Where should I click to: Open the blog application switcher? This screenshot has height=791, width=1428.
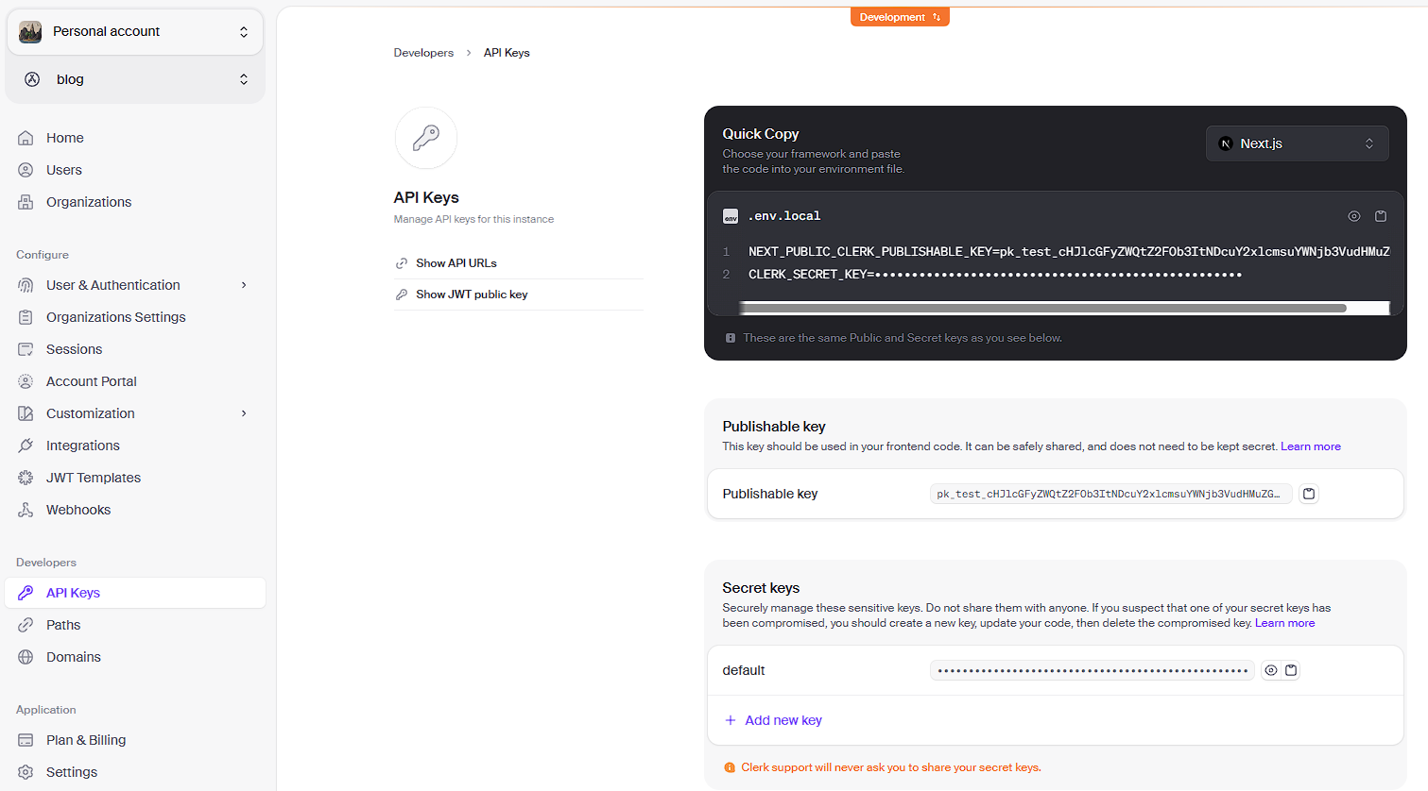(x=135, y=79)
